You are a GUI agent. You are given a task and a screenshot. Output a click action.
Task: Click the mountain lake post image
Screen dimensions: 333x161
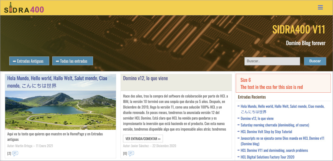(x=60, y=110)
